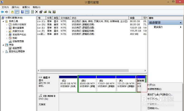Select the (F:) row in volume list

(92, 31)
